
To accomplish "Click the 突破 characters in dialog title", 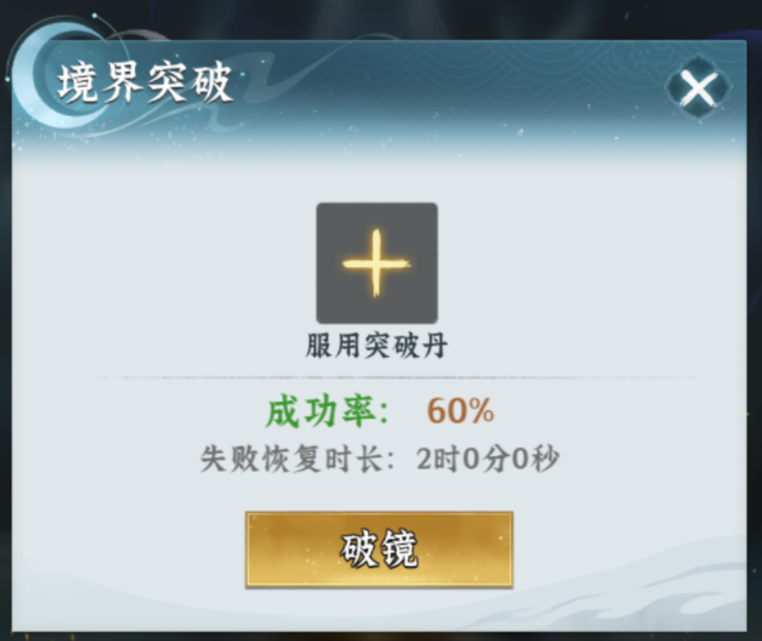I will click(190, 83).
